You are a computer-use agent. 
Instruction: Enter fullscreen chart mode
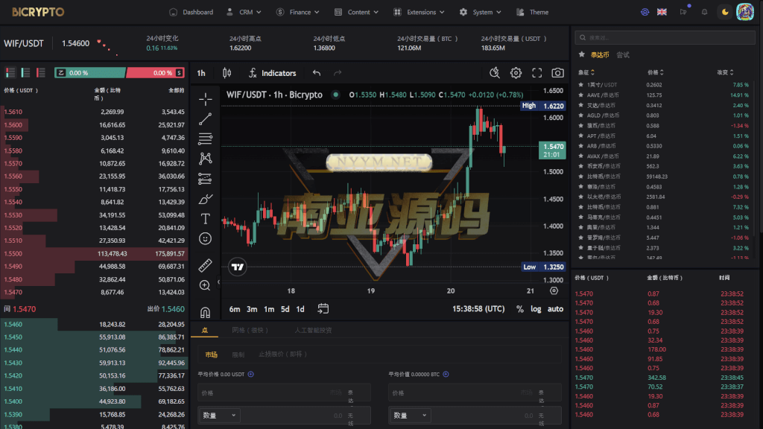[x=536, y=73]
